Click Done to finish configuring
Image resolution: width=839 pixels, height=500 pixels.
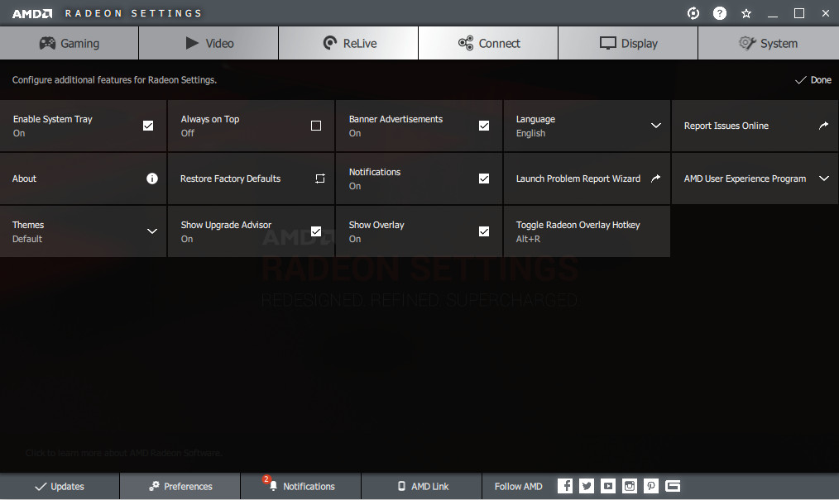[x=813, y=80]
